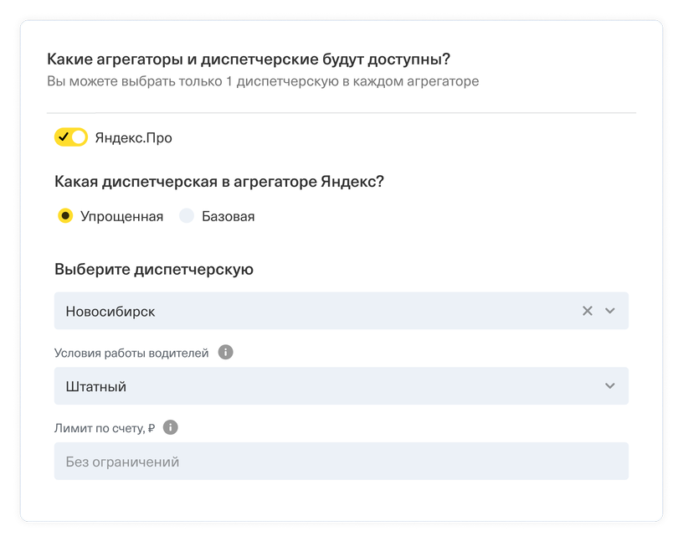Click the Яндекс.Про label text

tap(134, 137)
